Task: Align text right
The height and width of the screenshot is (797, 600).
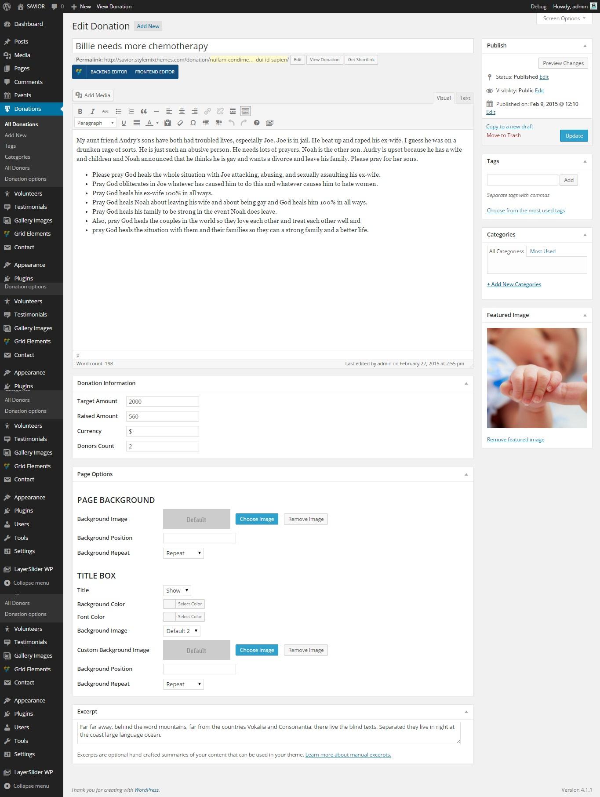Action: click(x=194, y=111)
